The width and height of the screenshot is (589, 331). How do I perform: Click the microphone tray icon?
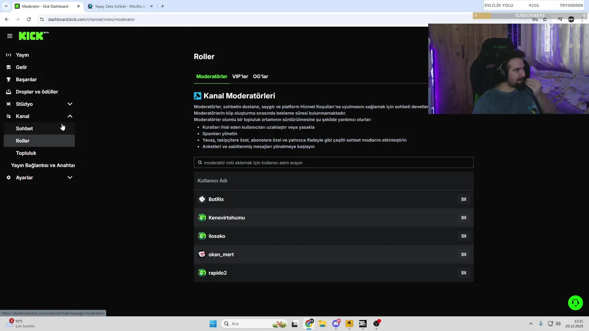click(x=541, y=324)
